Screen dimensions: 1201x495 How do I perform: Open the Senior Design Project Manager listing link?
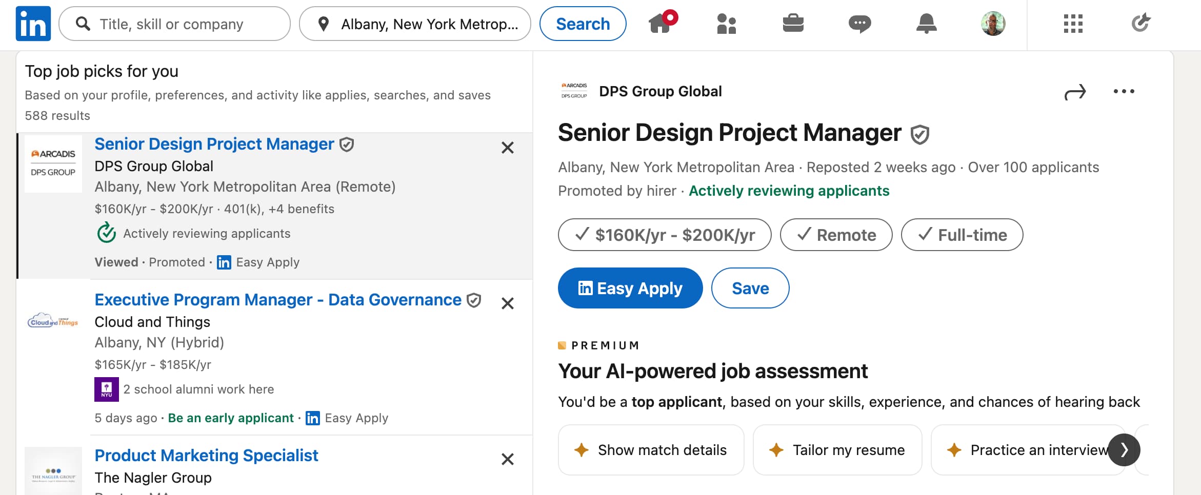pyautogui.click(x=214, y=144)
